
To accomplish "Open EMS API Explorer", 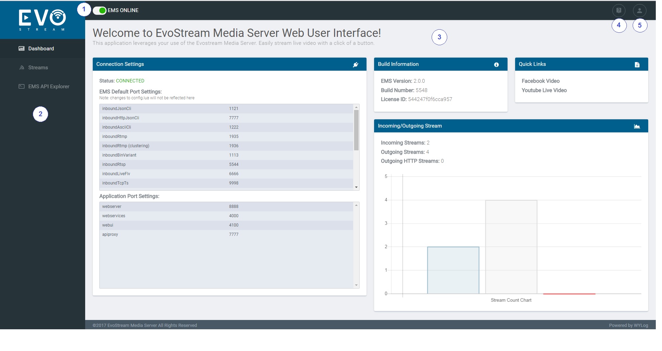I will point(49,87).
